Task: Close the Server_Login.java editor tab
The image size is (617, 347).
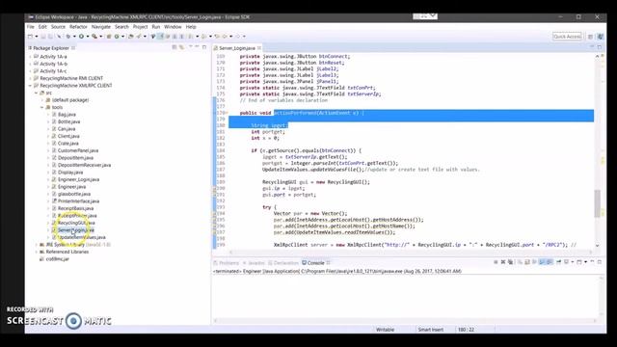Action: point(259,48)
